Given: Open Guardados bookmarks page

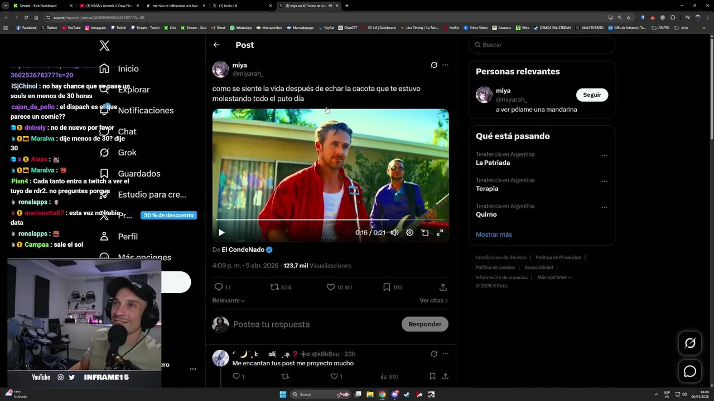Looking at the screenshot, I should [x=129, y=174].
